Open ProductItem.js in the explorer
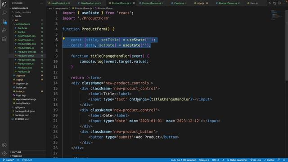This screenshot has width=288, height=162. [26, 63]
